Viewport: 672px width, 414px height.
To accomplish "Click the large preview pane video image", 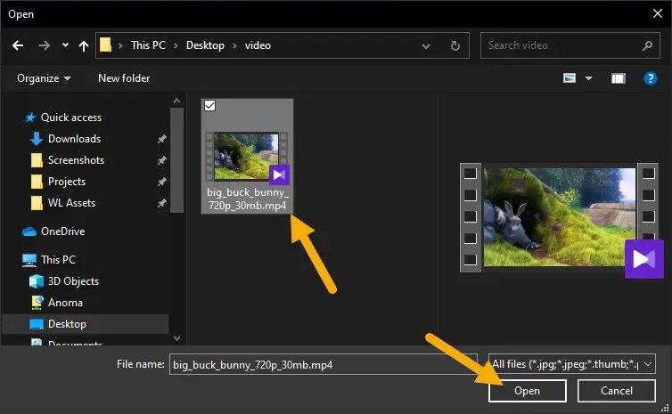I will 560,217.
